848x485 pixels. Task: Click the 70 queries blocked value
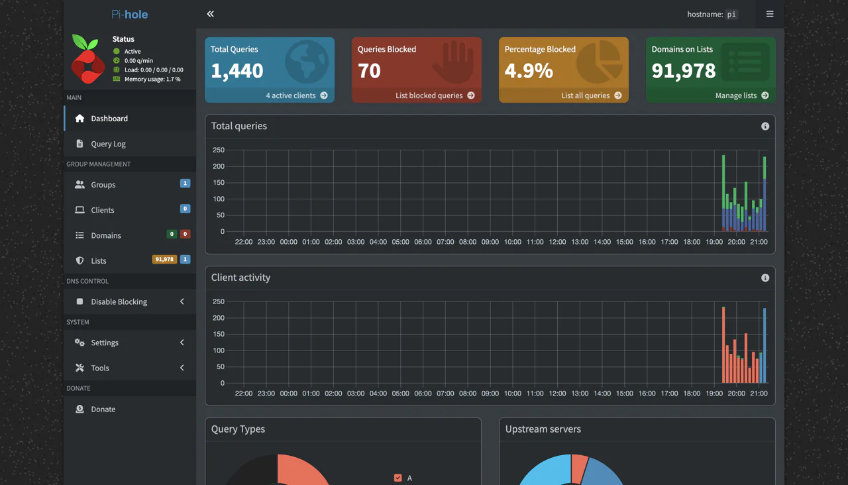[x=369, y=70]
